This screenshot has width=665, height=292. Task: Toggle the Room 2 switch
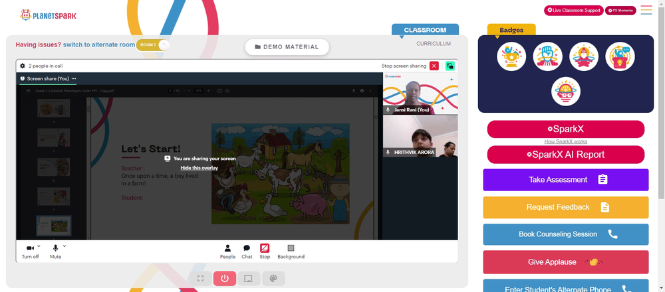pyautogui.click(x=153, y=45)
